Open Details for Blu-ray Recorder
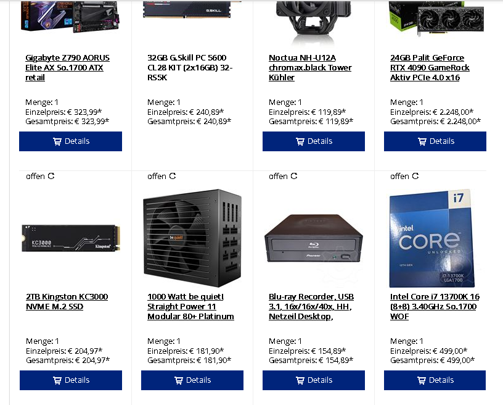503x405 pixels. click(x=314, y=380)
